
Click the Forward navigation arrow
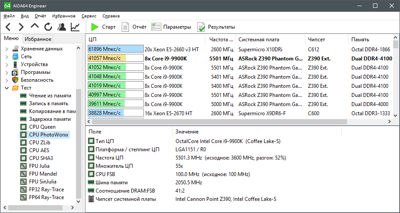pos(21,27)
